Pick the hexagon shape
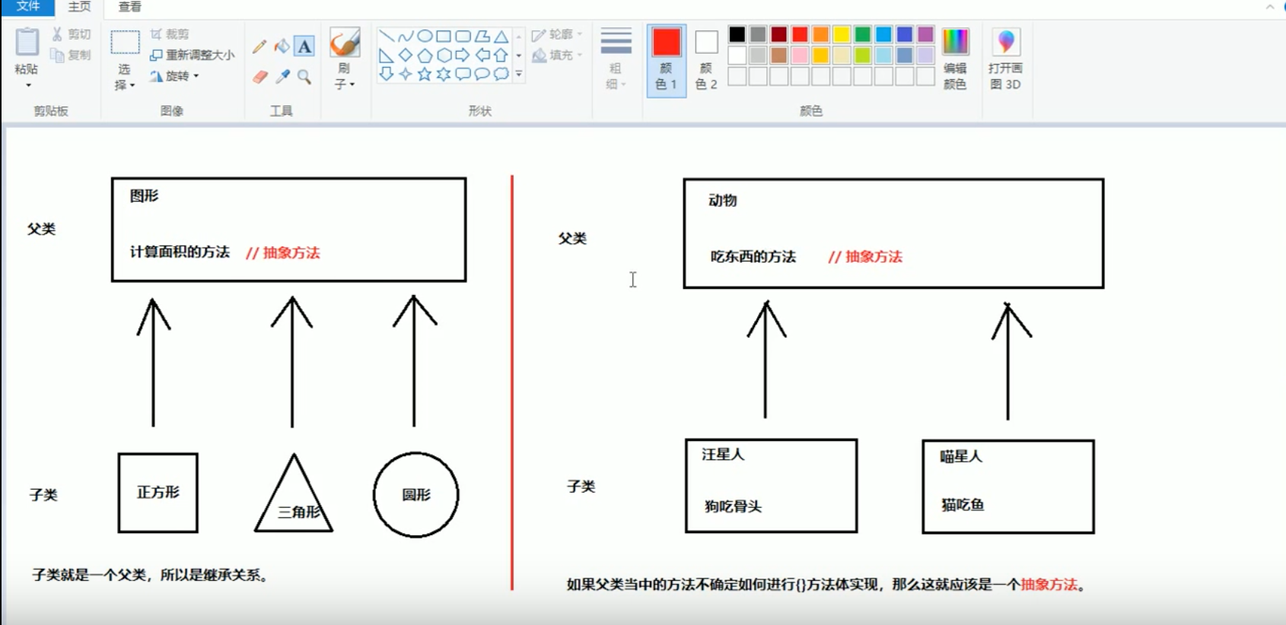The image size is (1286, 625). point(444,56)
